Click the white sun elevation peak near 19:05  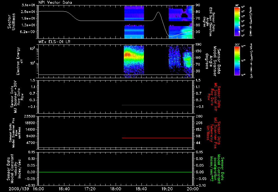point(158,12)
